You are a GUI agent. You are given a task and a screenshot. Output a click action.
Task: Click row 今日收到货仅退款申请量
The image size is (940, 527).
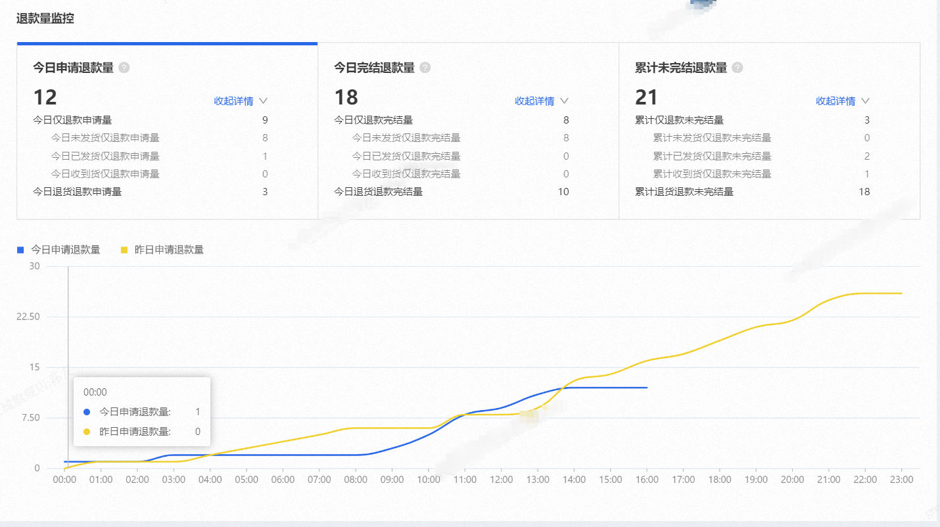click(160, 174)
